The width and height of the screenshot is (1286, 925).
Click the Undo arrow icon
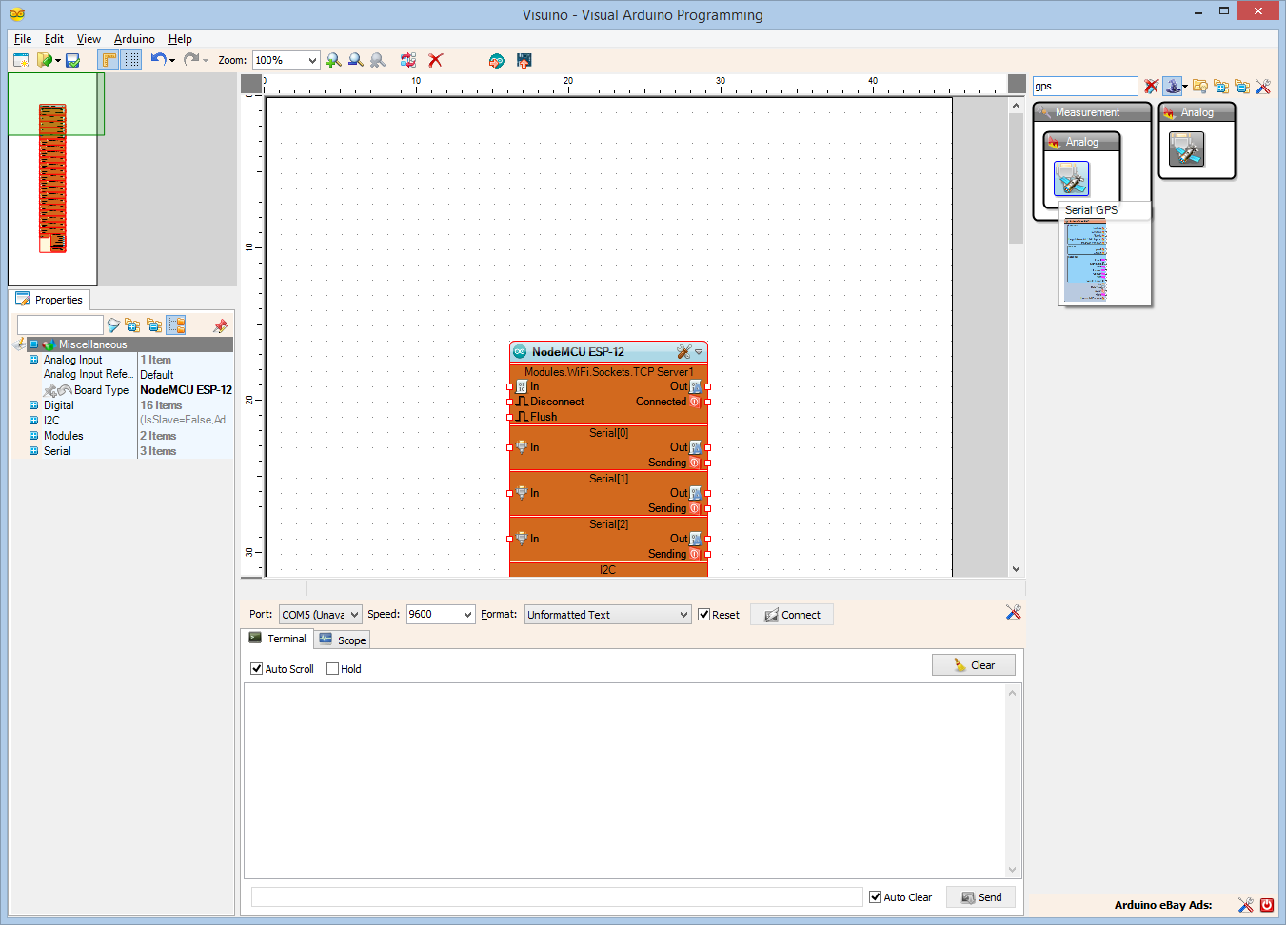158,60
